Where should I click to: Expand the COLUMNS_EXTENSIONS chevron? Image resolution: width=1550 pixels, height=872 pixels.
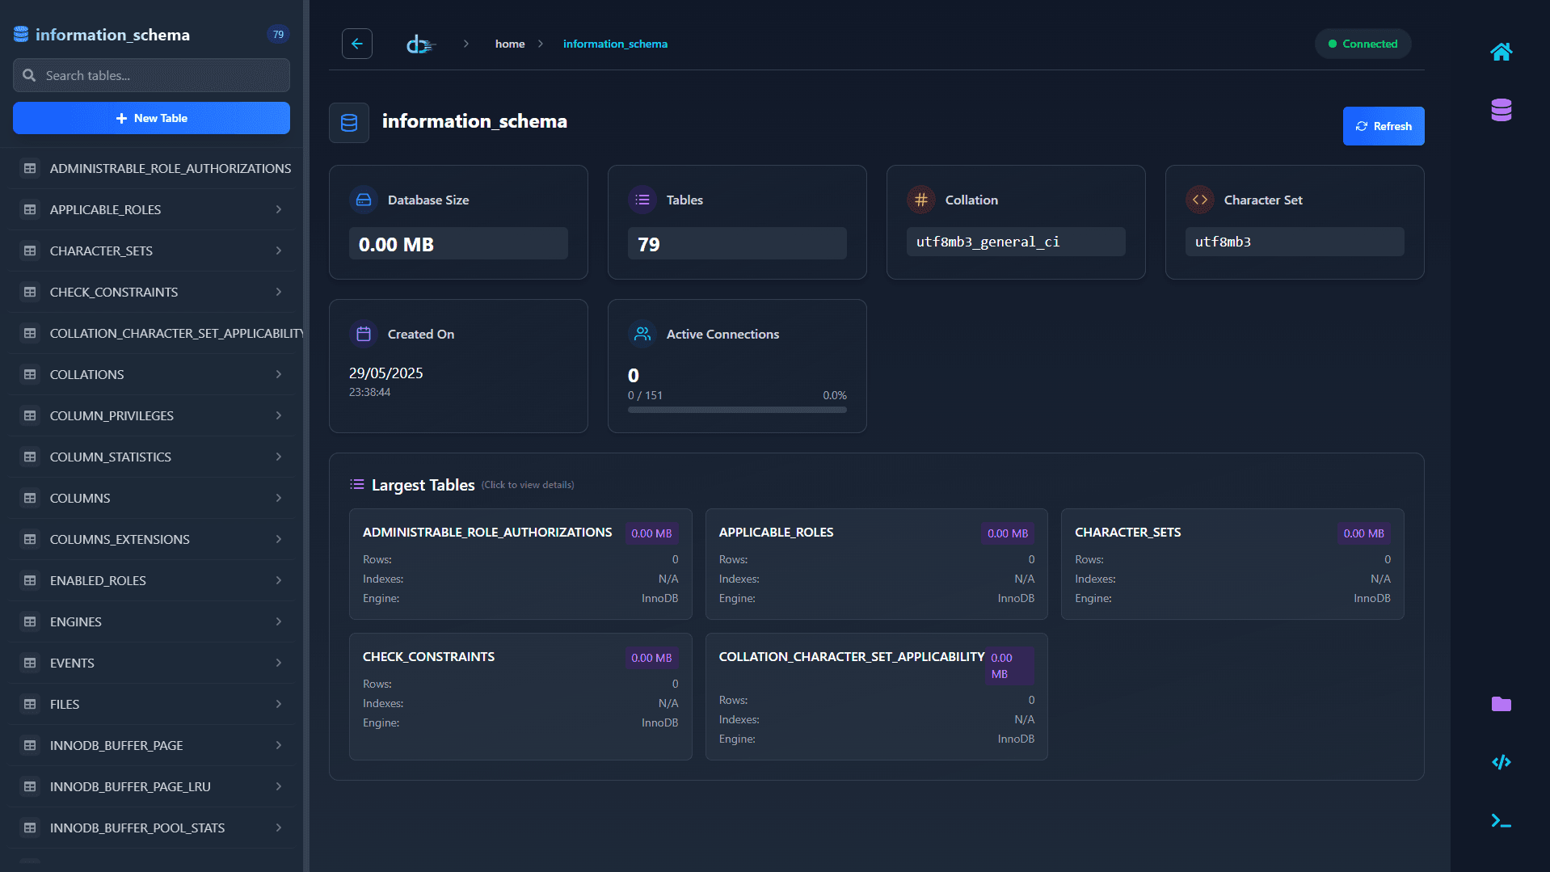click(x=279, y=539)
